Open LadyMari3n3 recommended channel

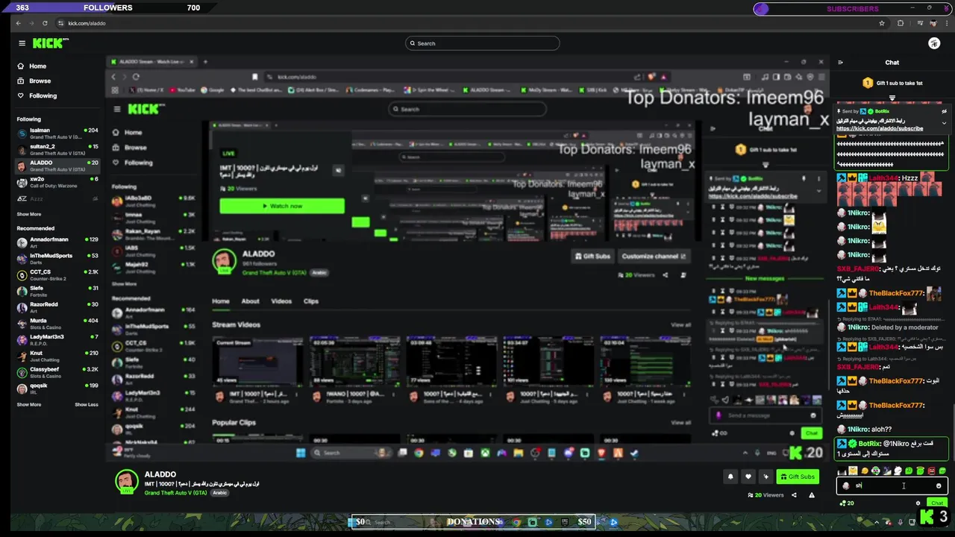pyautogui.click(x=58, y=339)
